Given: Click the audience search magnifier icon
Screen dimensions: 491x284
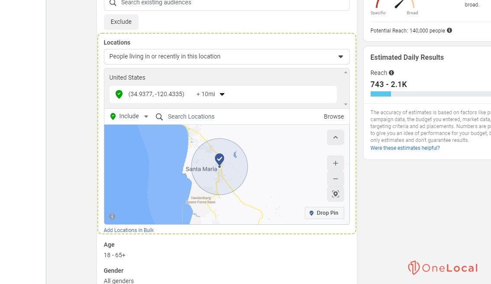Looking at the screenshot, I should pos(113,3).
